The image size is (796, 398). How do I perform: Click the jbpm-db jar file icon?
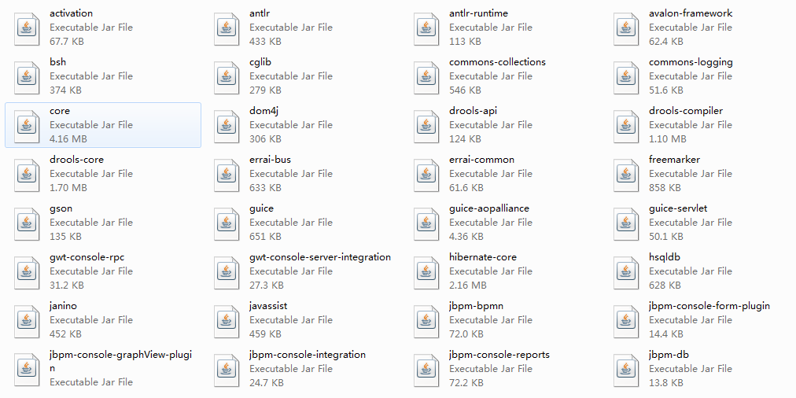point(626,370)
